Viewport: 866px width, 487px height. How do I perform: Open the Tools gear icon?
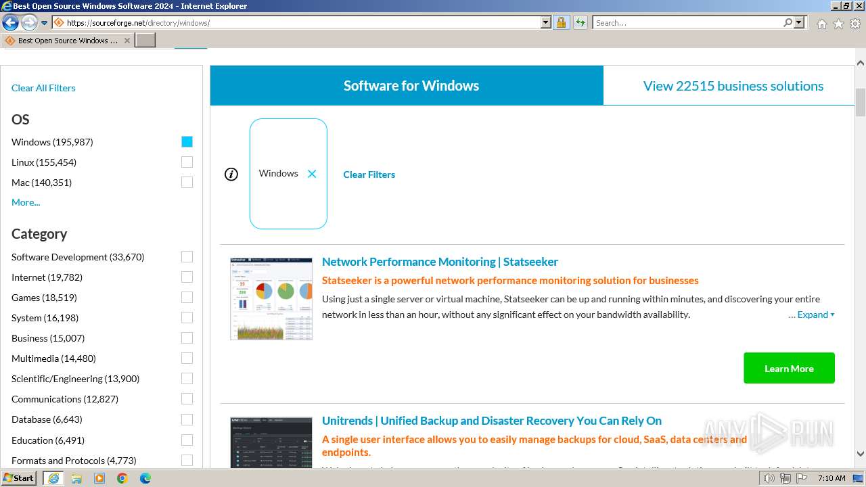(855, 24)
